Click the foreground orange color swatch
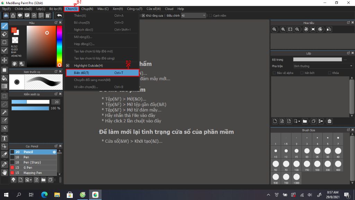 coord(14,30)
